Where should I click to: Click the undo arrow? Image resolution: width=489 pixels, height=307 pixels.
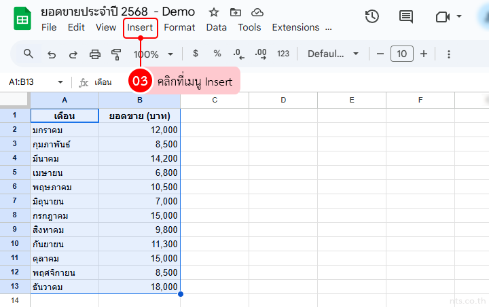pyautogui.click(x=52, y=54)
